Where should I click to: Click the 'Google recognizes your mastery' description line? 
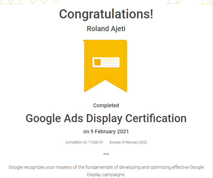click(x=106, y=167)
